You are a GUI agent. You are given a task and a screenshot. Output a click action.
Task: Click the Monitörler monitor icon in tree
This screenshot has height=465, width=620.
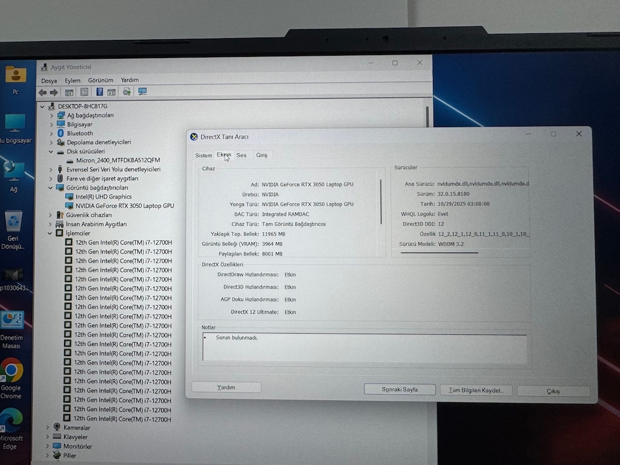pos(57,446)
